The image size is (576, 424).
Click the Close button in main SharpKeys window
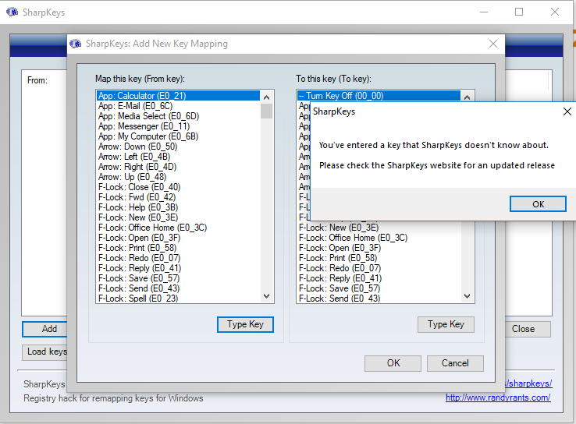528,329
